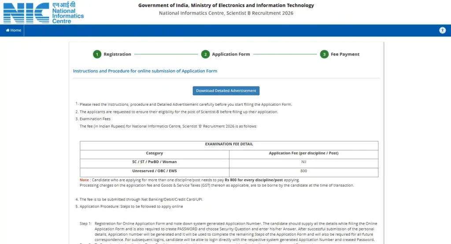Open the accessibility options icon

(x=442, y=30)
